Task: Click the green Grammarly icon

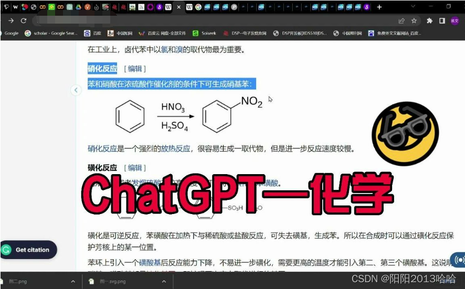Action: coord(6,250)
